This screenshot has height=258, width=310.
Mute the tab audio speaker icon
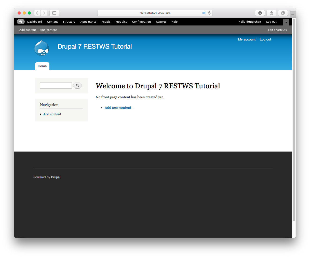pyautogui.click(x=204, y=13)
